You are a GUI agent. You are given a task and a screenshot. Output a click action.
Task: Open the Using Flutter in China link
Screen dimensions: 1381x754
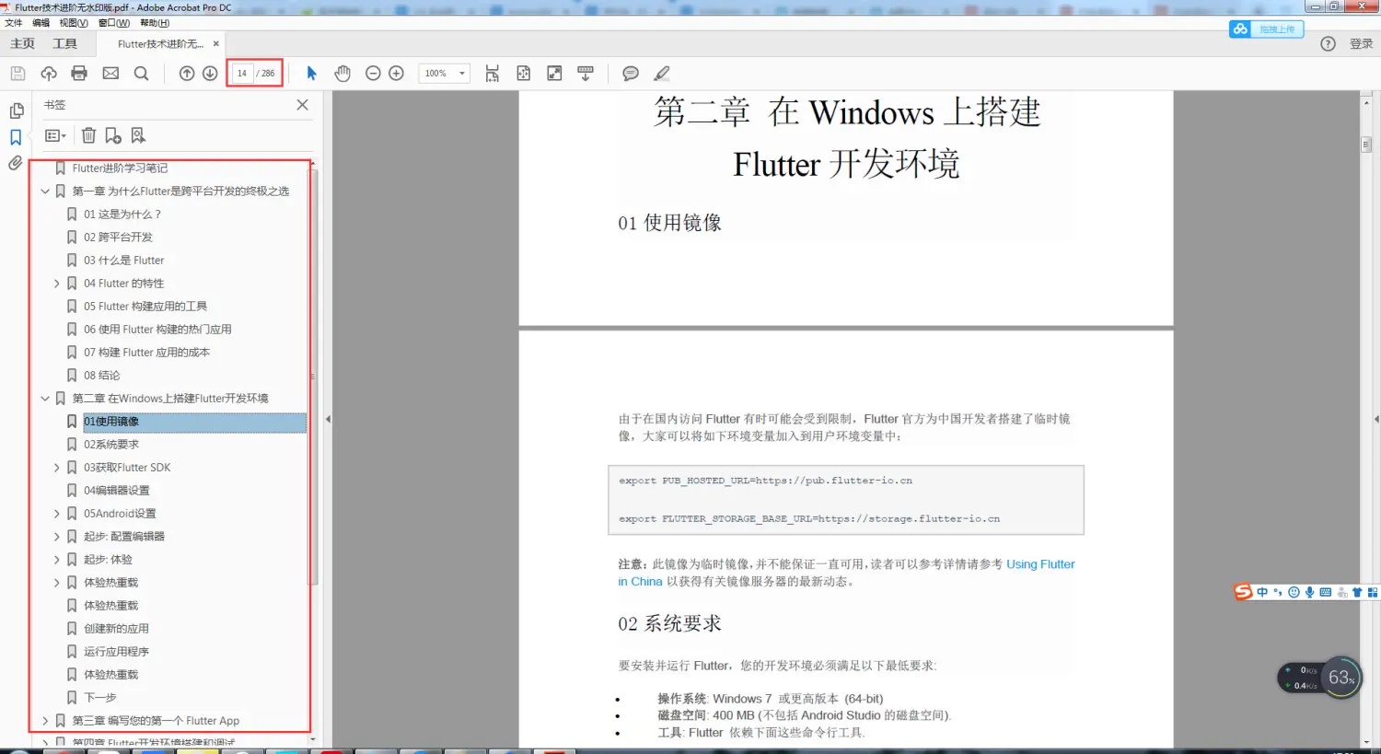coord(1040,564)
